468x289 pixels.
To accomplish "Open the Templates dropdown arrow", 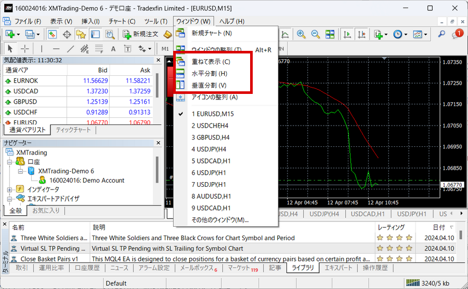I will [425, 35].
